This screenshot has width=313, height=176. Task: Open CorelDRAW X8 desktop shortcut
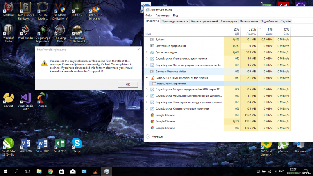click(x=8, y=147)
